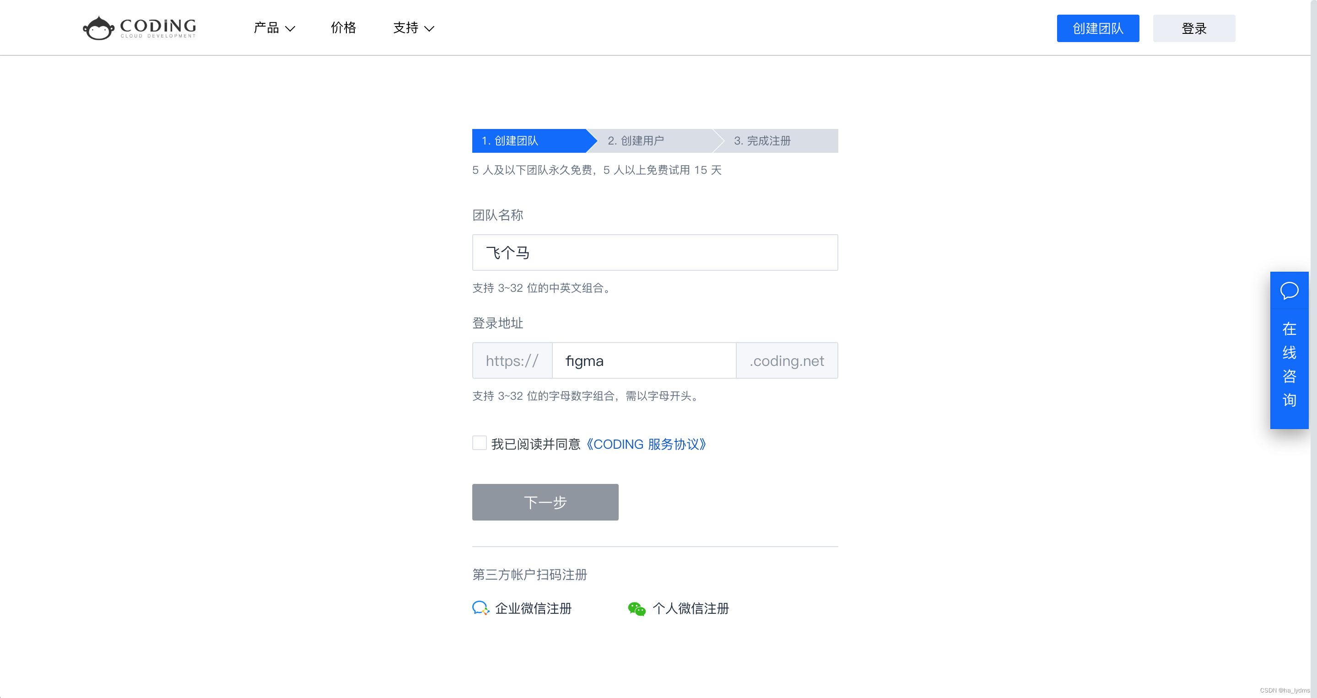Focus the 团队名称 input field
Image resolution: width=1317 pixels, height=698 pixels.
(654, 252)
